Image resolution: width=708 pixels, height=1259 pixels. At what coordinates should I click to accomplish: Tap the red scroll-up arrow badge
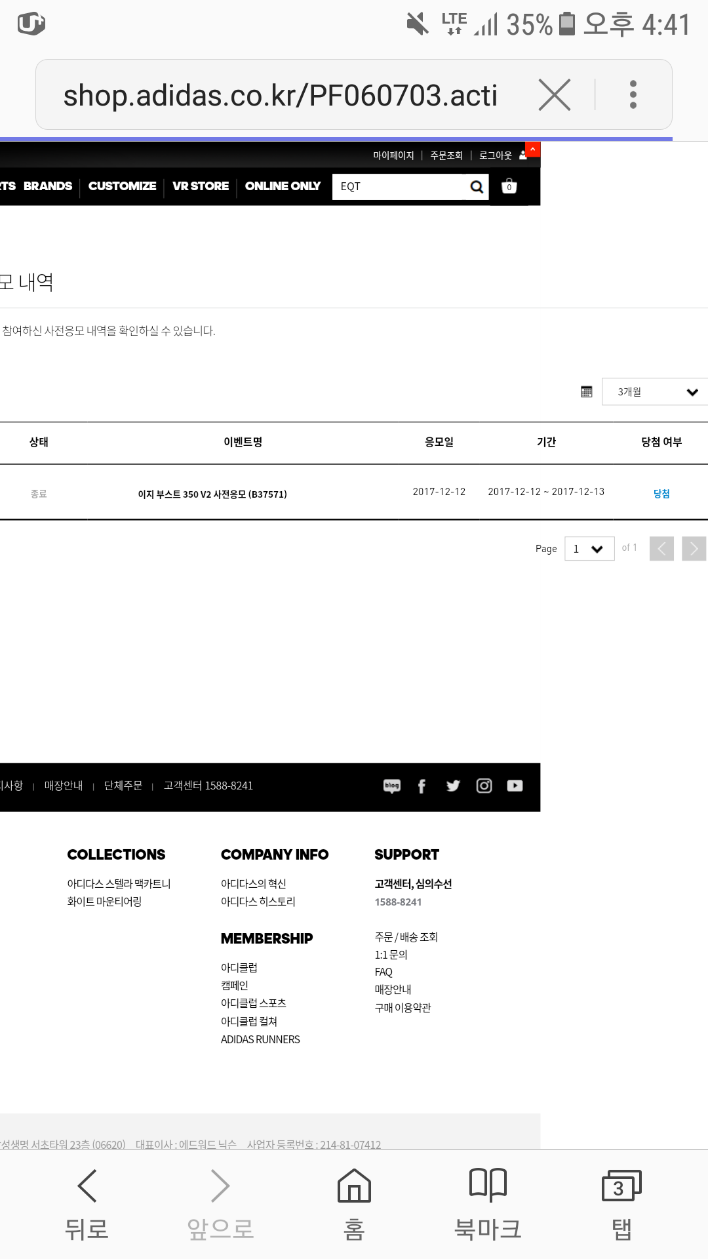pos(533,150)
